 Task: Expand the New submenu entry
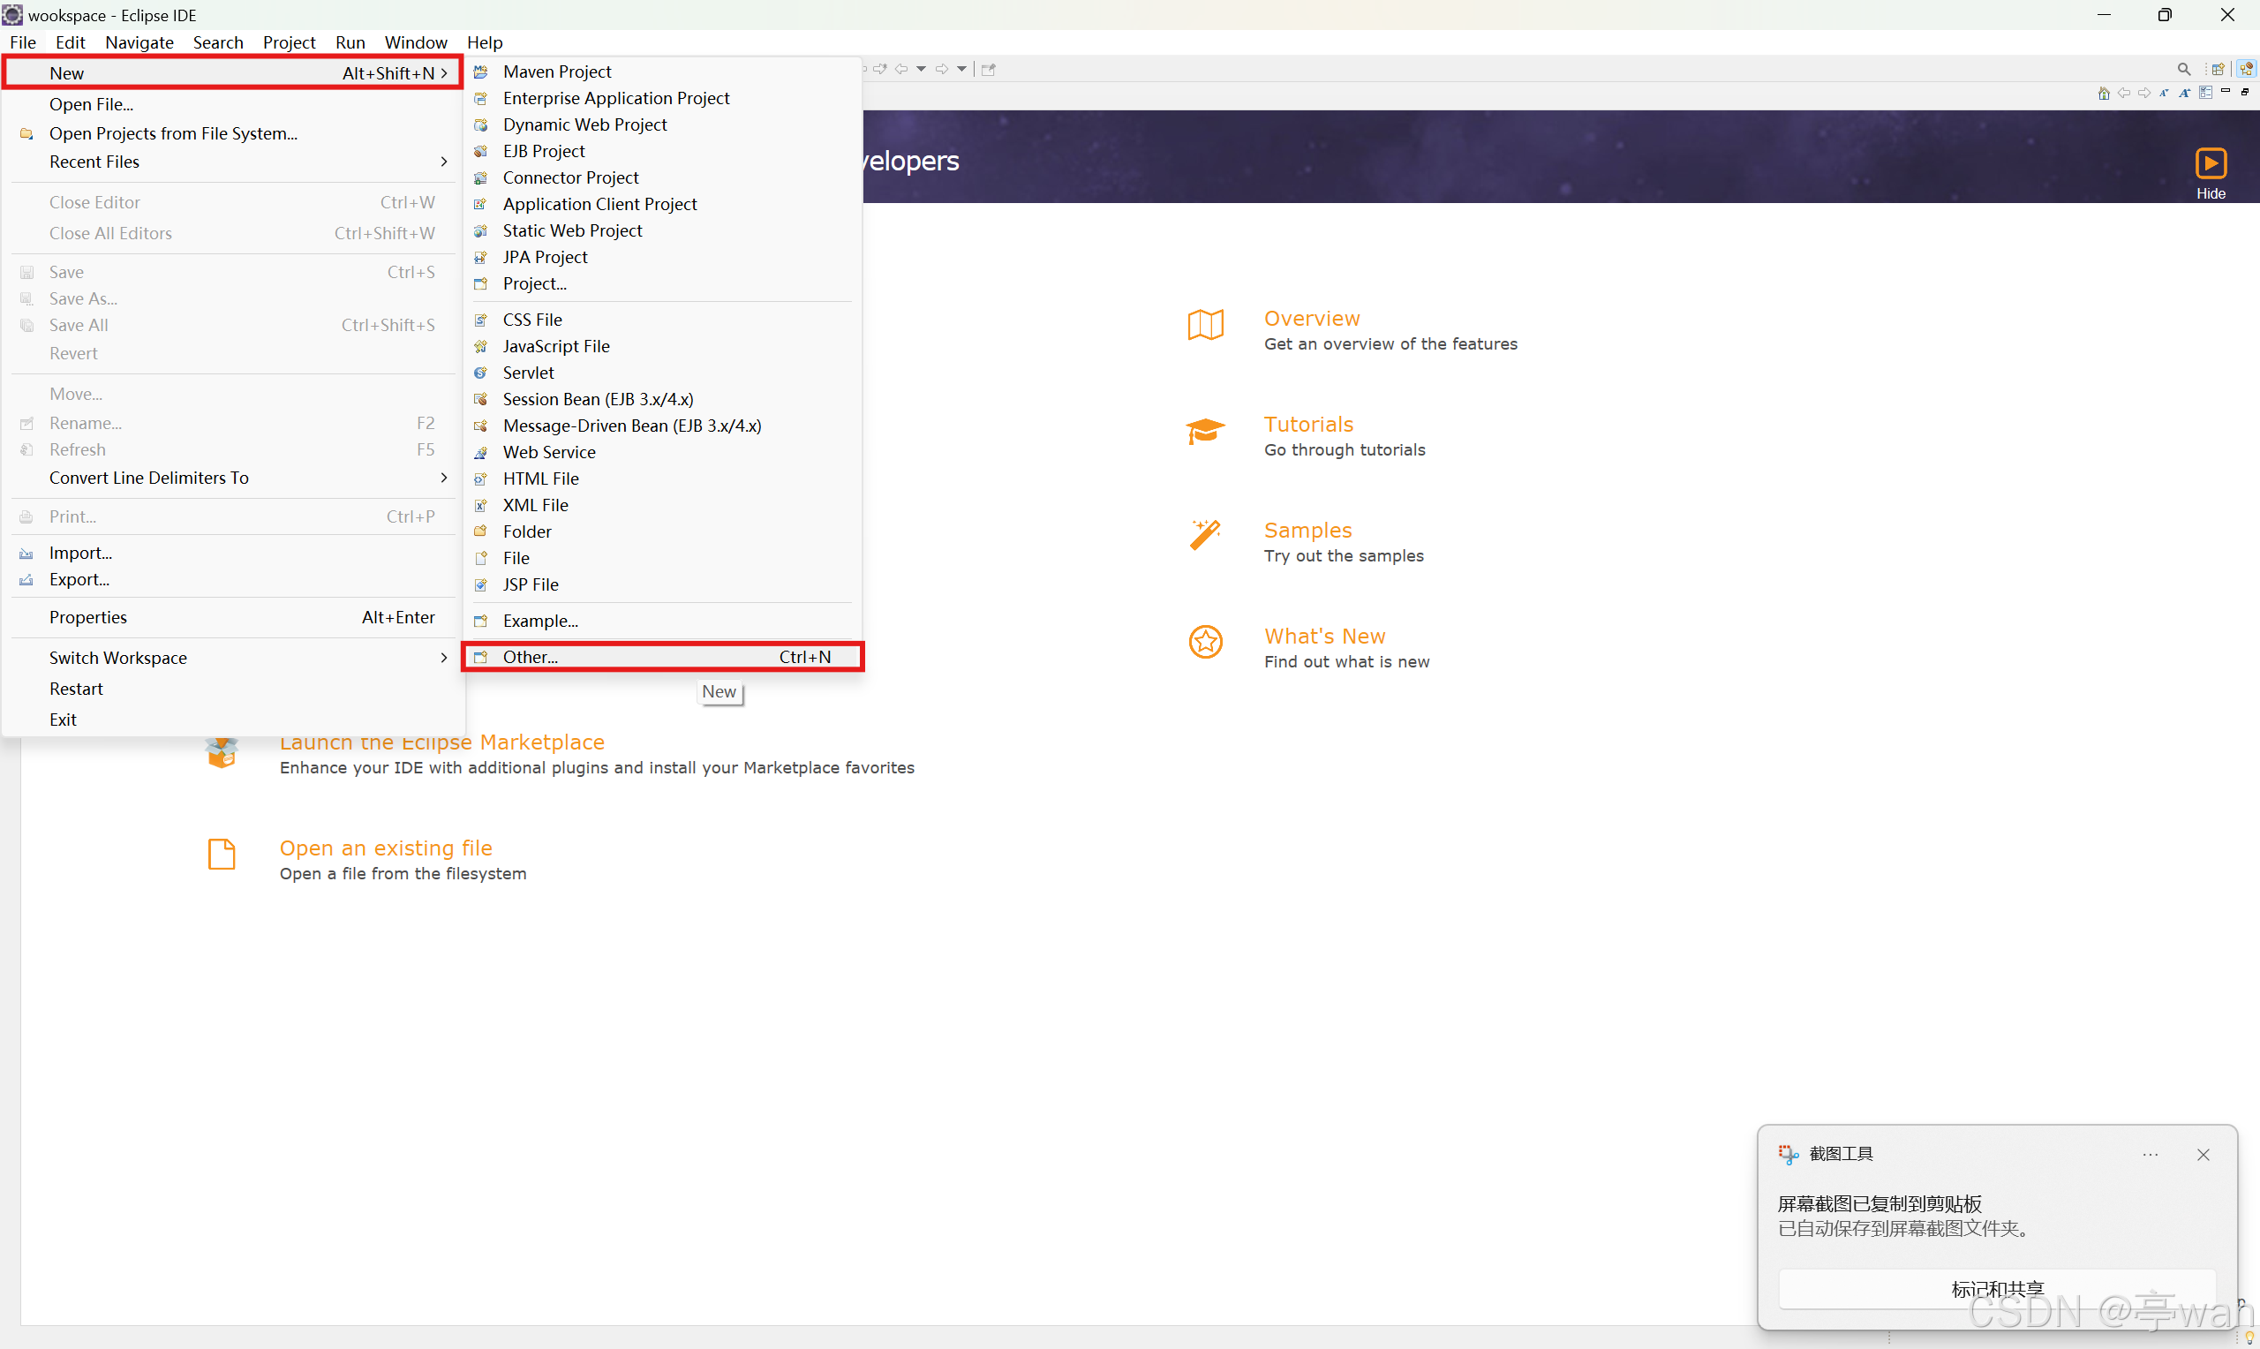[x=234, y=72]
